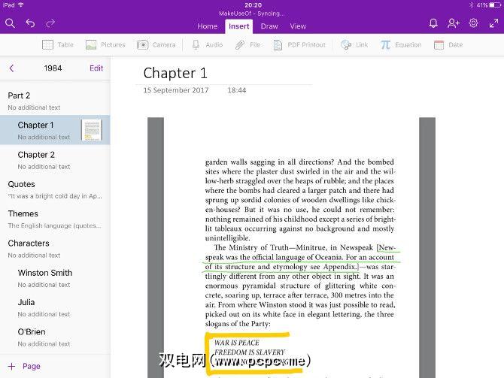Image resolution: width=504 pixels, height=378 pixels.
Task: Insert an Equation
Action: tap(401, 44)
